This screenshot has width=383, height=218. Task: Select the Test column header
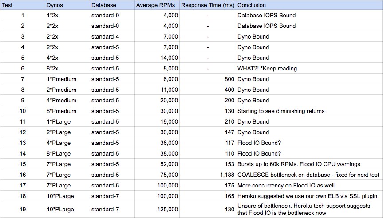(23, 5)
